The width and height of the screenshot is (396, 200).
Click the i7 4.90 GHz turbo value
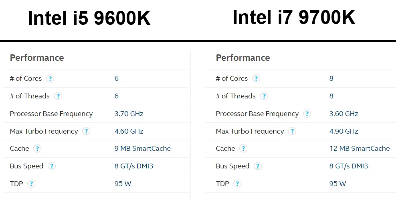pos(343,131)
